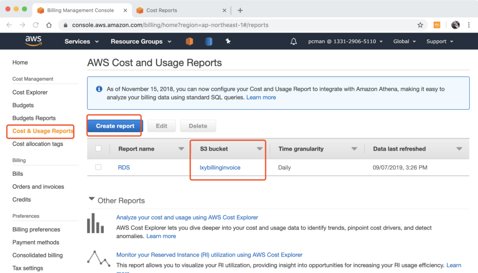
Task: Go to Home in the sidebar
Action: pos(20,62)
